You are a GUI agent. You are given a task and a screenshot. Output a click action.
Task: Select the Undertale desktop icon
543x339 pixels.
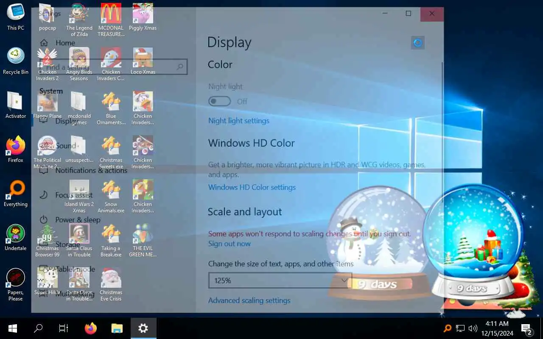16,238
